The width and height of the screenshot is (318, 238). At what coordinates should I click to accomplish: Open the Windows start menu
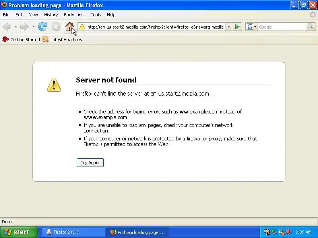(19, 232)
